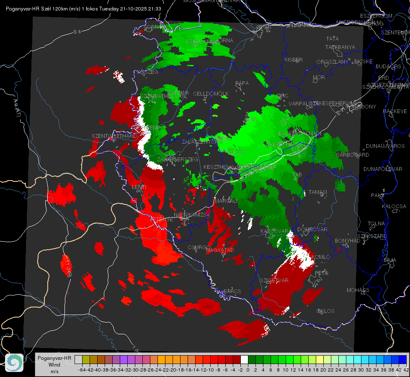The image size is (410, 377).
Task: Click the CSURGO town label
Action: (x=199, y=248)
